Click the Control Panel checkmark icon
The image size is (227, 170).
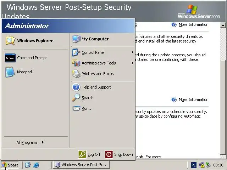coord(76,52)
